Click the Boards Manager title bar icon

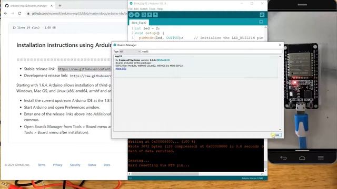115,45
